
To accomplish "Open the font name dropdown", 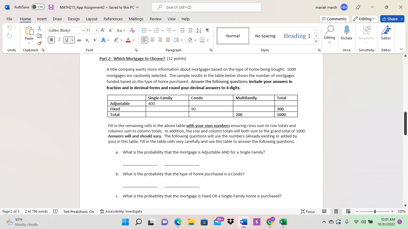I will (x=83, y=30).
